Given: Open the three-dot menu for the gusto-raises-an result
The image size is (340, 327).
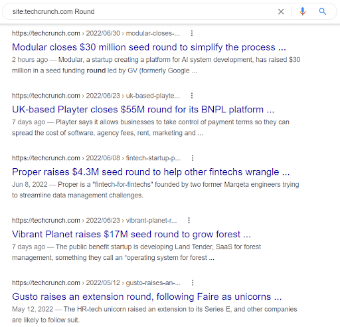Looking at the screenshot, I should 193,283.
